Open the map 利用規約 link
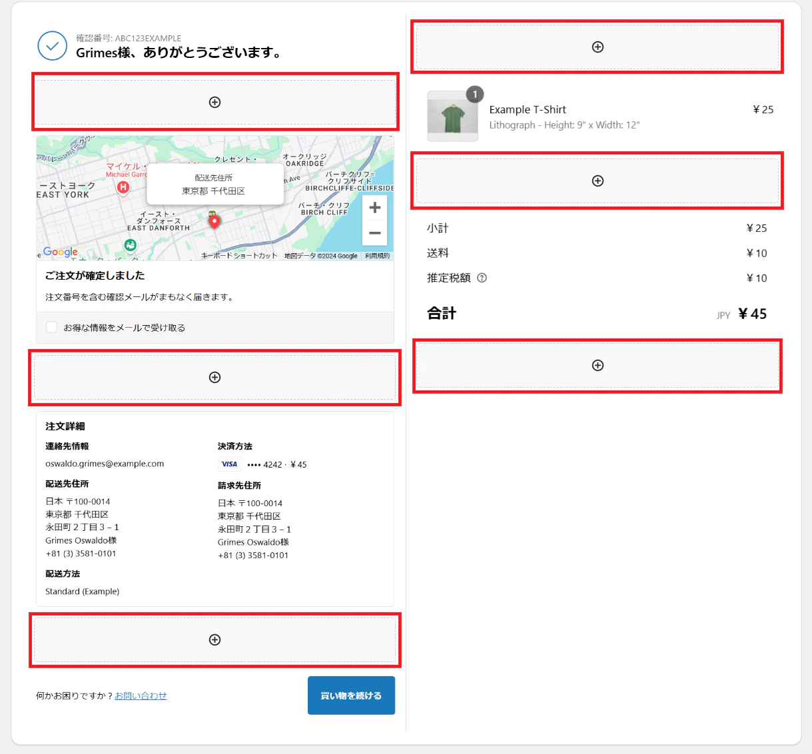812x754 pixels. [x=377, y=256]
